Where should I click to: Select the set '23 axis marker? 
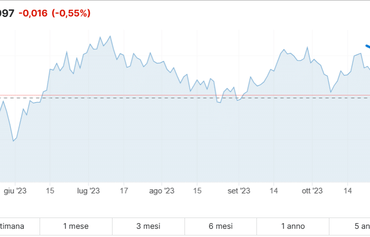click(238, 191)
